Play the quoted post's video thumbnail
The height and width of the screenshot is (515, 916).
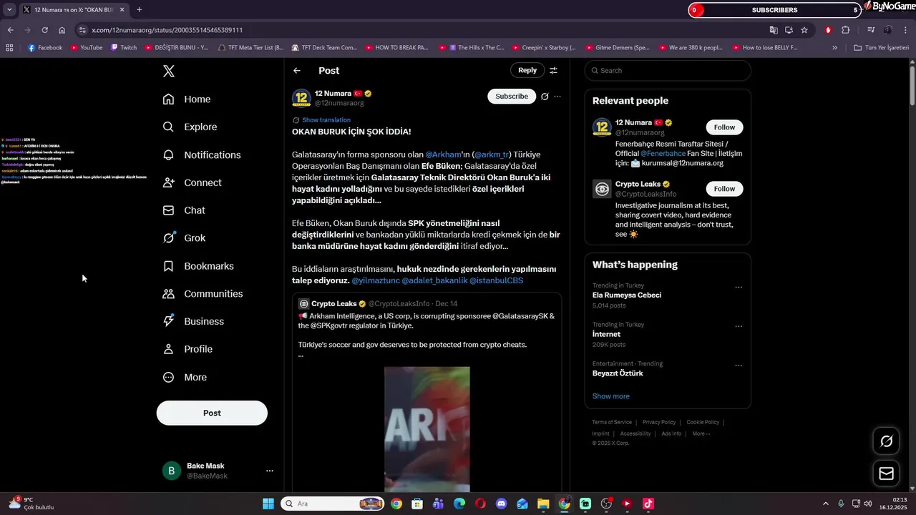(427, 429)
